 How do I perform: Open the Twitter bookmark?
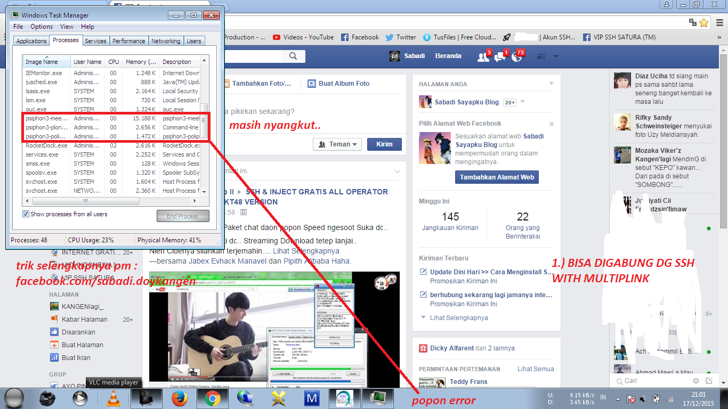click(400, 37)
